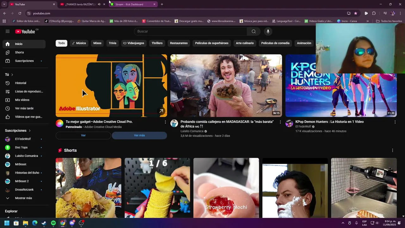Expand the Suscripciones section chevron
405x228 pixels.
coord(30,130)
